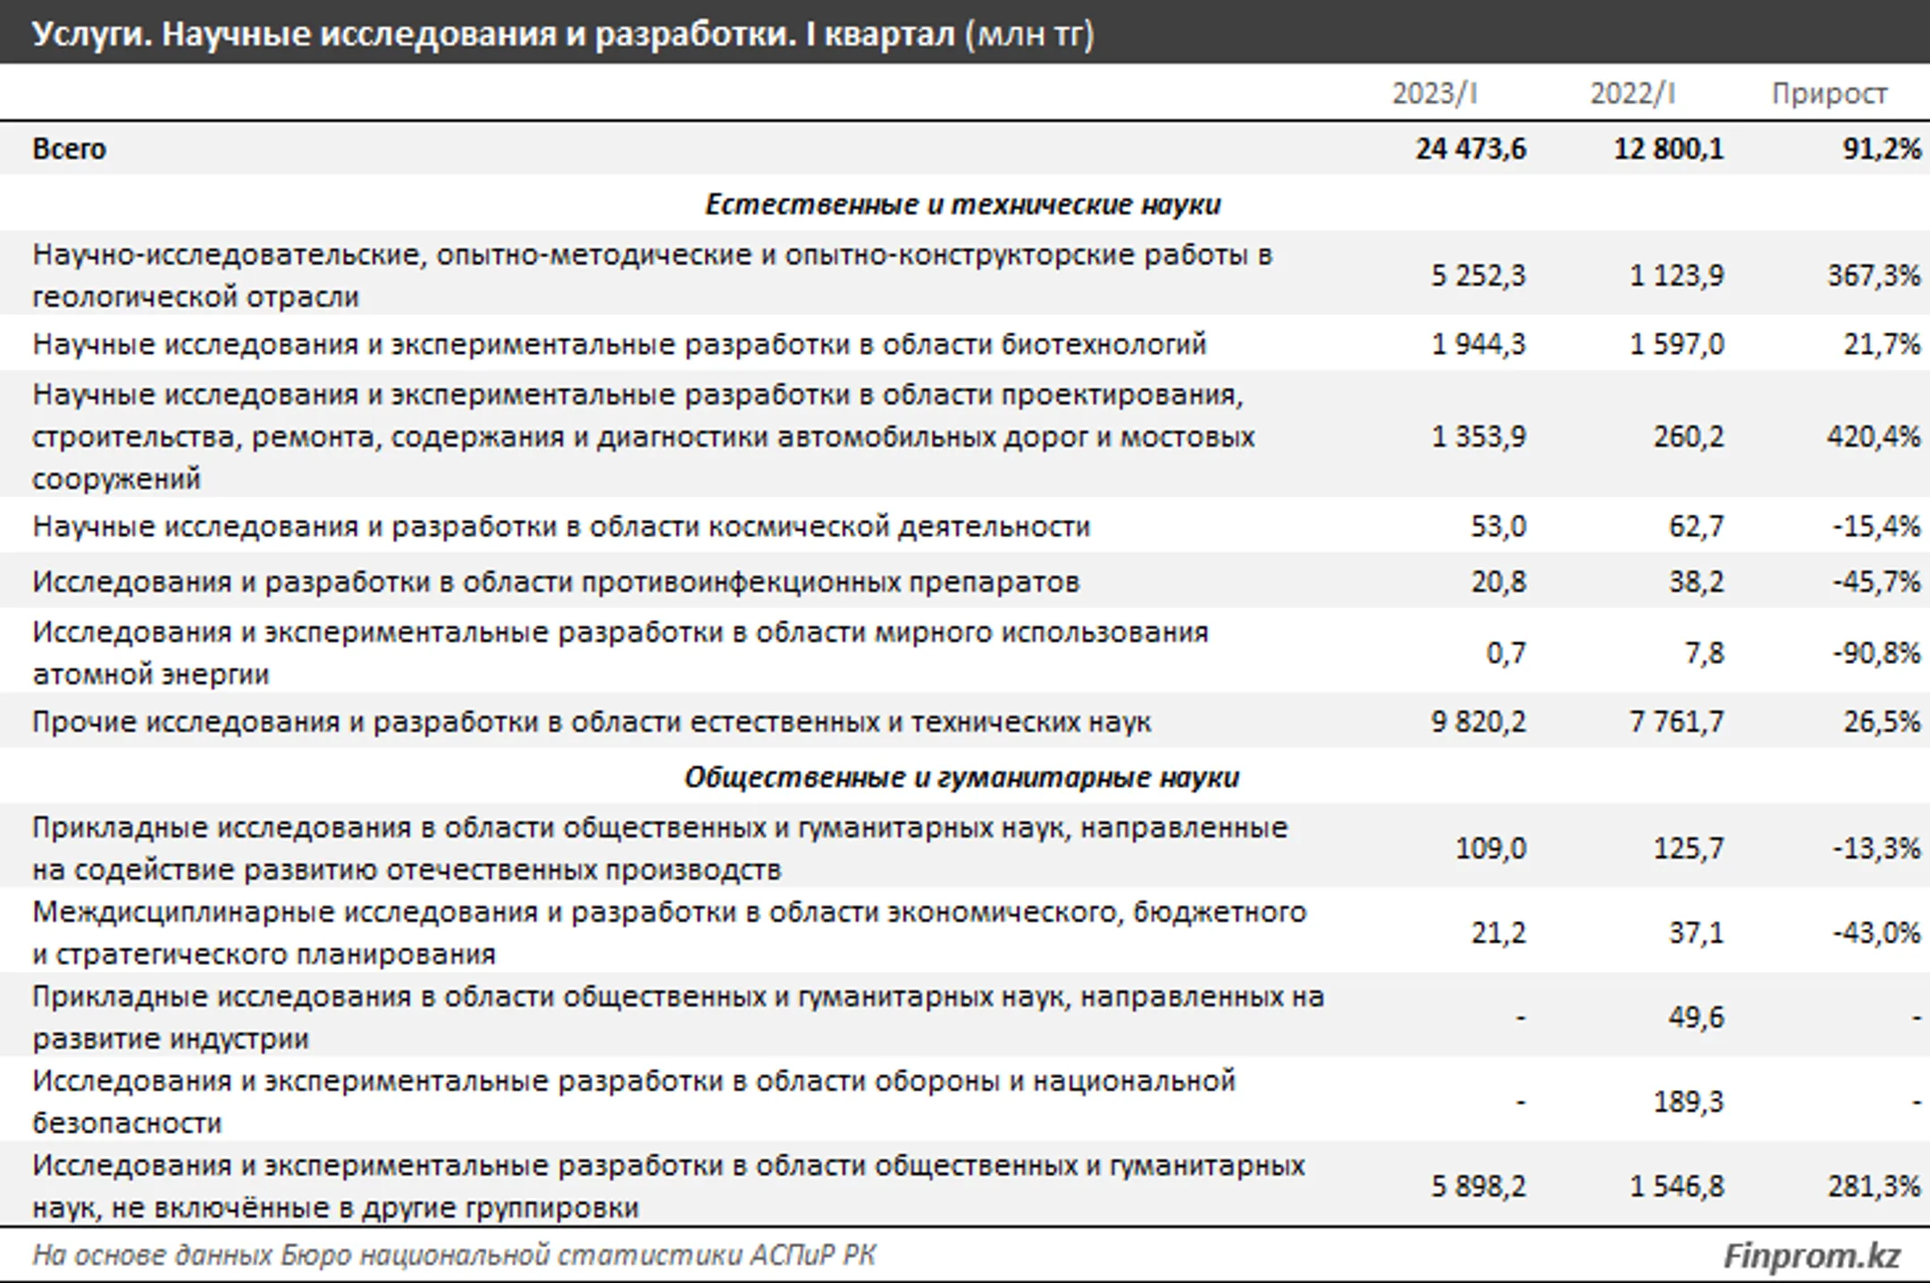Image resolution: width=1930 pixels, height=1283 pixels.
Task: Select value '62,7'
Action: (1697, 526)
